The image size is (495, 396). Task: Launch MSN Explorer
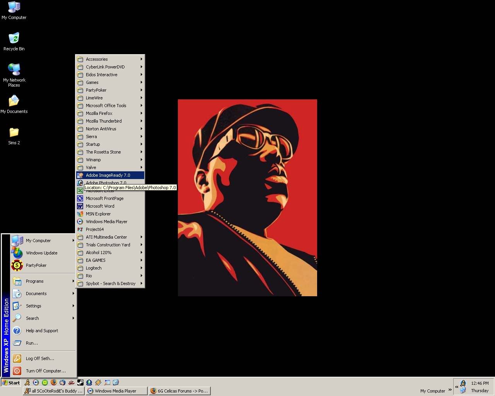[110, 214]
